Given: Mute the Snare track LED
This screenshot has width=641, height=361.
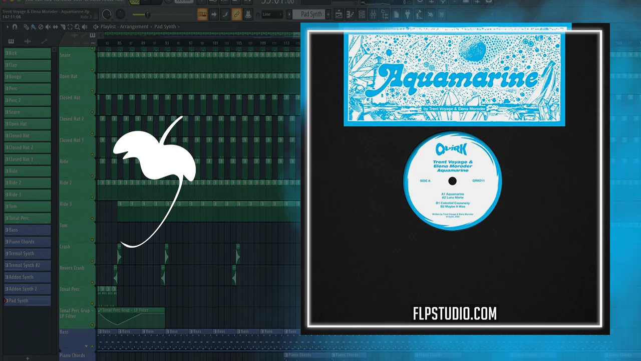Looking at the screenshot, I should 92,70.
